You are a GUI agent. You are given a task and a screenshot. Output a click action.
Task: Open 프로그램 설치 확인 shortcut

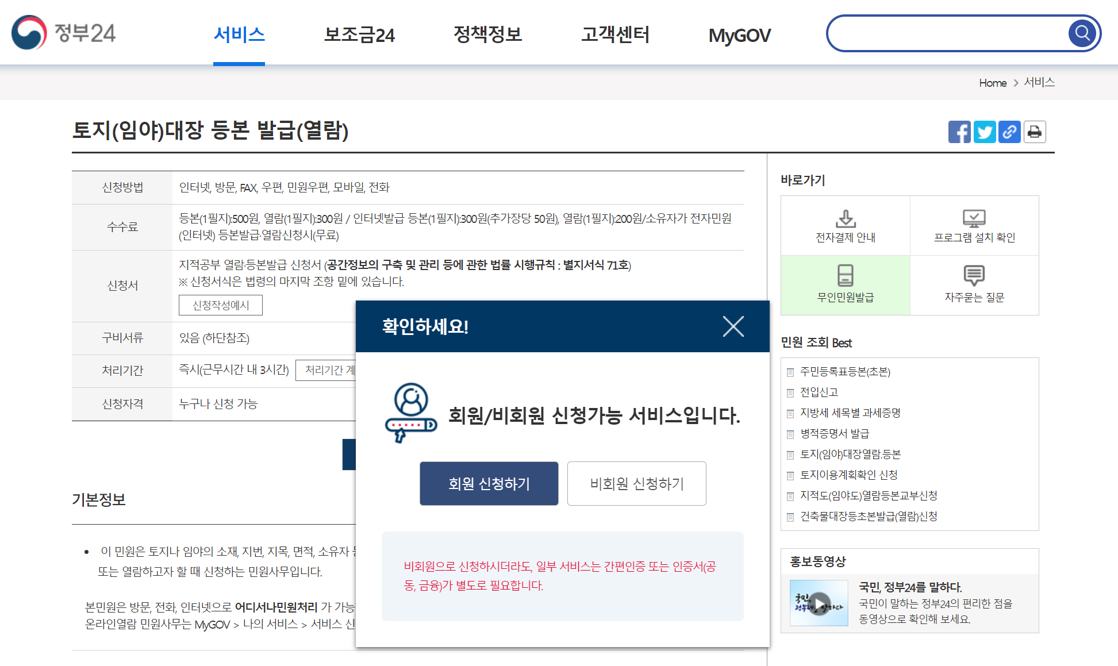click(x=975, y=225)
